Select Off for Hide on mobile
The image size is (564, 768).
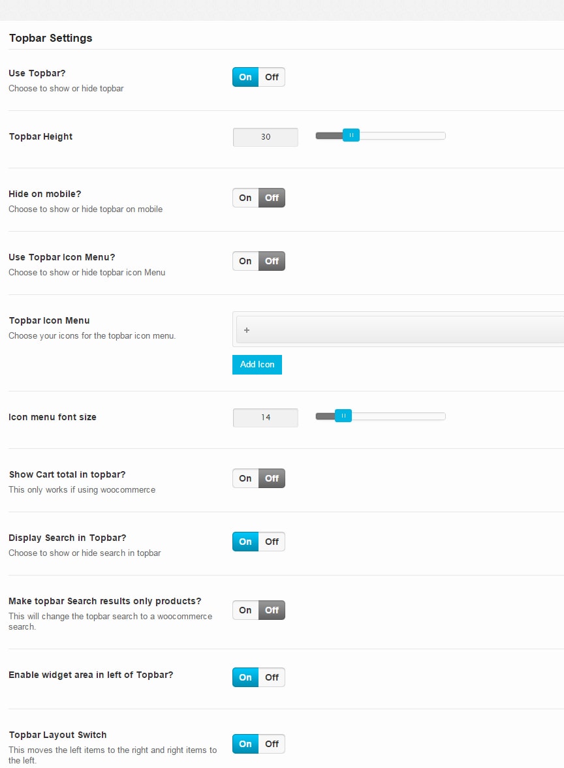tap(272, 198)
